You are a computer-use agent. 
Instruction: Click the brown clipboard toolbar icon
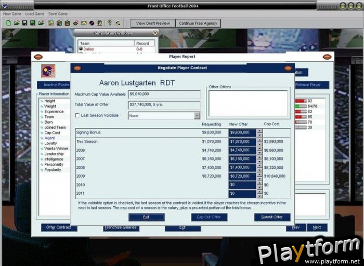click(67, 23)
